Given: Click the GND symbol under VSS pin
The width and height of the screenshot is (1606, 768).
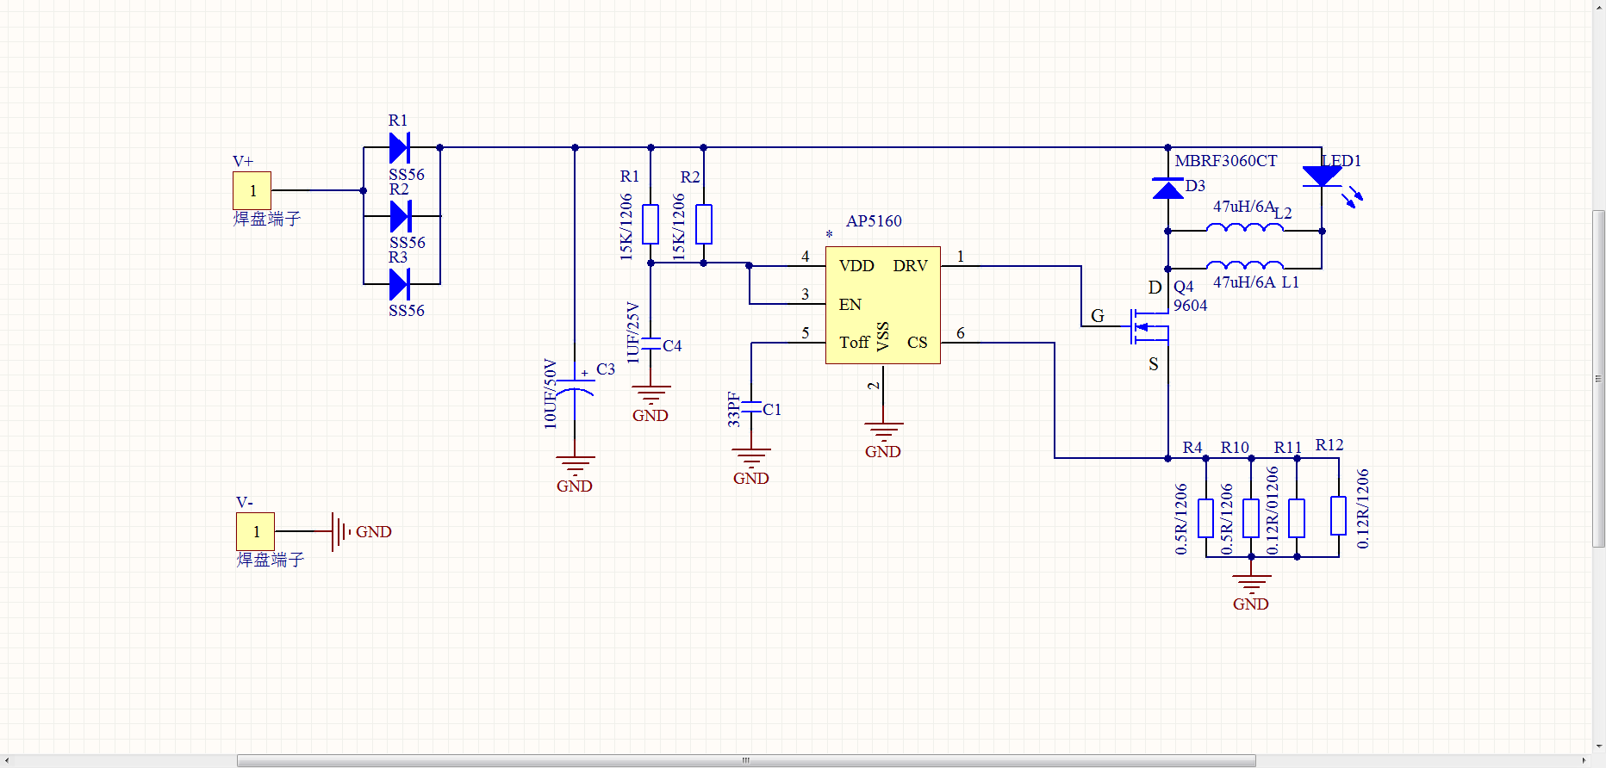Looking at the screenshot, I should (x=882, y=430).
